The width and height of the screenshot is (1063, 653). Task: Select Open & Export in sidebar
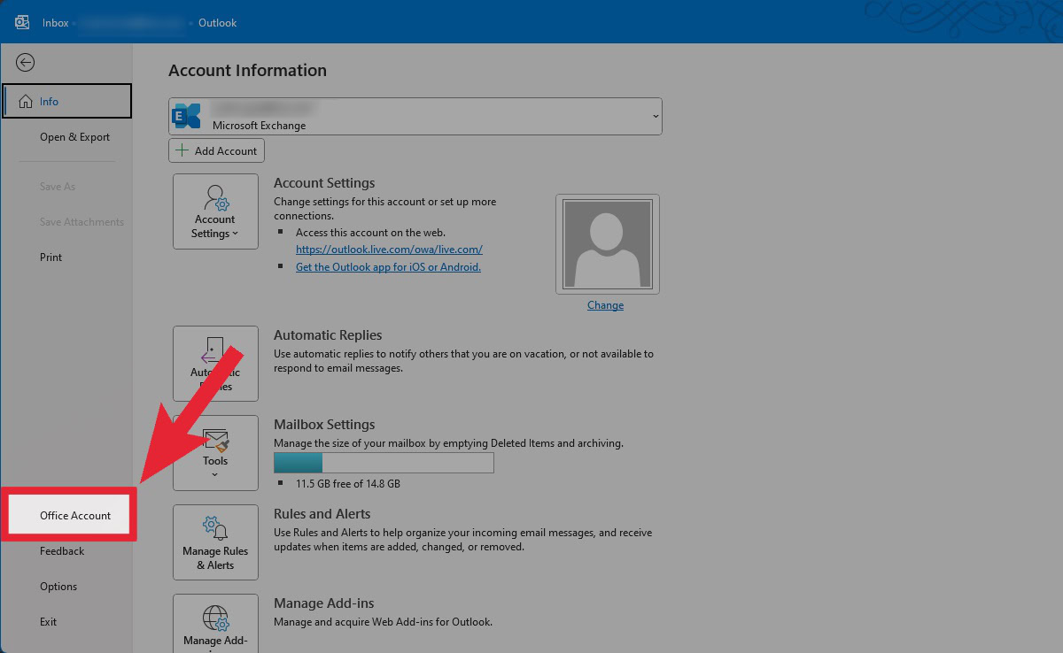(x=74, y=137)
